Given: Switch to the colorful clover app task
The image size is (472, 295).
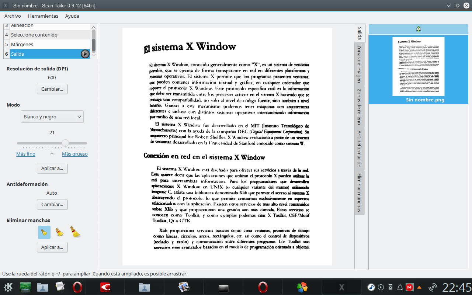Looking at the screenshot, I should point(302,287).
